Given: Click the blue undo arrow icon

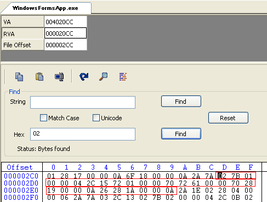Looking at the screenshot, I should tap(84, 76).
